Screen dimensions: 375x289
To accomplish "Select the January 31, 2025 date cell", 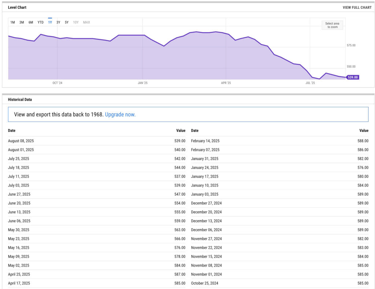I will [x=204, y=159].
